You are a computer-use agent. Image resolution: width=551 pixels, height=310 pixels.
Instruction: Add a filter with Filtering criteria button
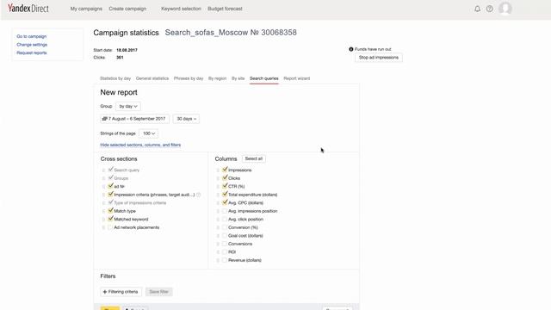[121, 292]
